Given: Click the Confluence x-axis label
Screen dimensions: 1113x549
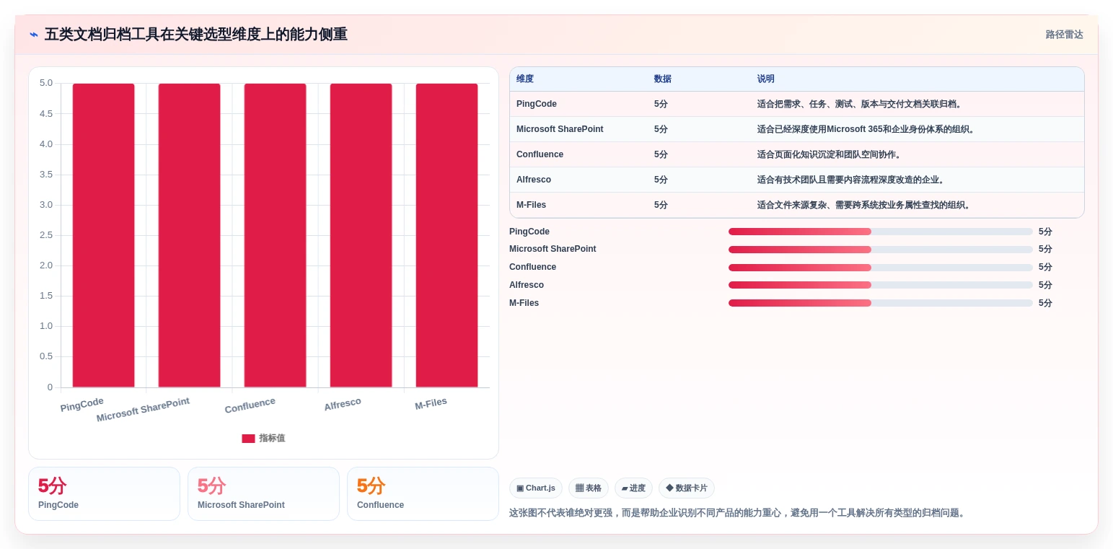Looking at the screenshot, I should pos(250,405).
